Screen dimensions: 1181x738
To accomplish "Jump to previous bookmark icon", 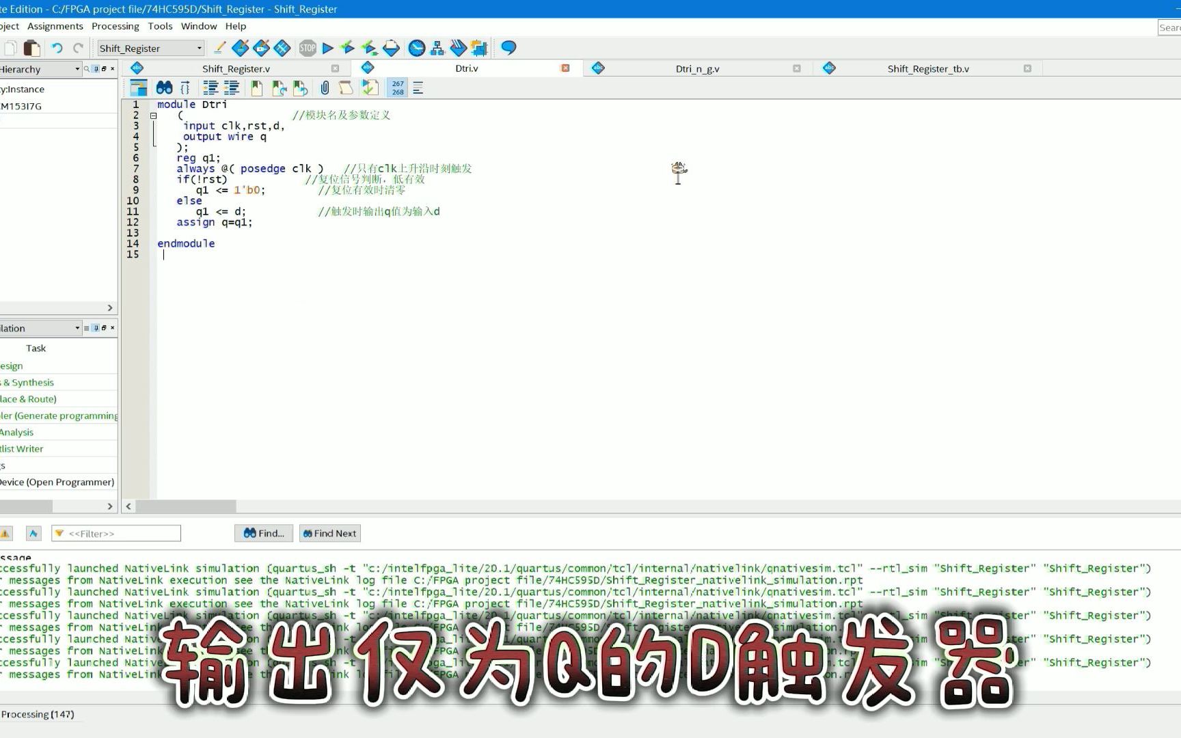I will pos(300,87).
